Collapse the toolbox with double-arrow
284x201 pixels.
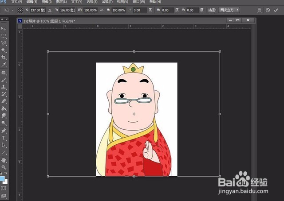pos(2,19)
